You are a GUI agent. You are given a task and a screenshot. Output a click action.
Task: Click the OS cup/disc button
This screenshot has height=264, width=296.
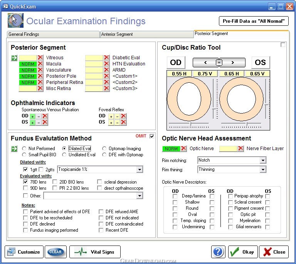coord(261,62)
